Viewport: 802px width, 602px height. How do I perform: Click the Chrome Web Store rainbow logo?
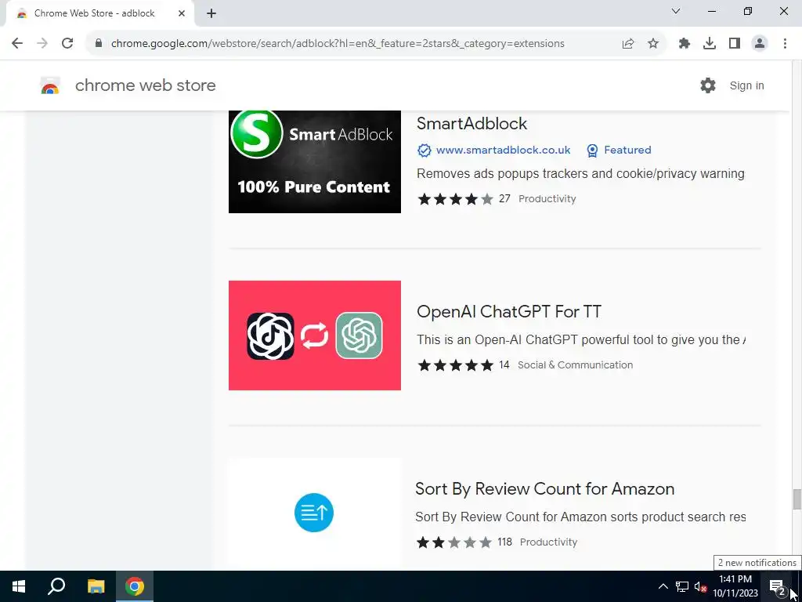50,85
